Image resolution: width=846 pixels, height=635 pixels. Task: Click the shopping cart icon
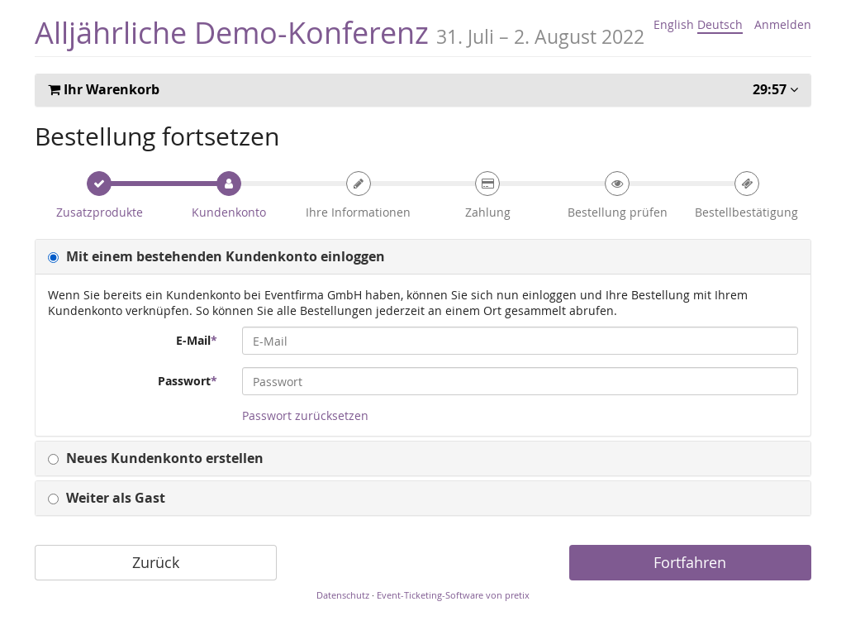pyautogui.click(x=55, y=90)
